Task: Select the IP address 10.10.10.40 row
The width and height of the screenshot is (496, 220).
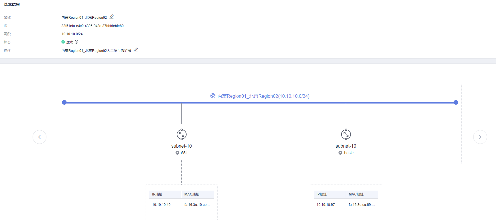Action: pos(161,205)
